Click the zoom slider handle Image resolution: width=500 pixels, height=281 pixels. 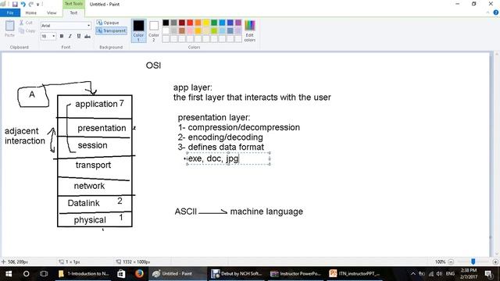tap(473, 261)
